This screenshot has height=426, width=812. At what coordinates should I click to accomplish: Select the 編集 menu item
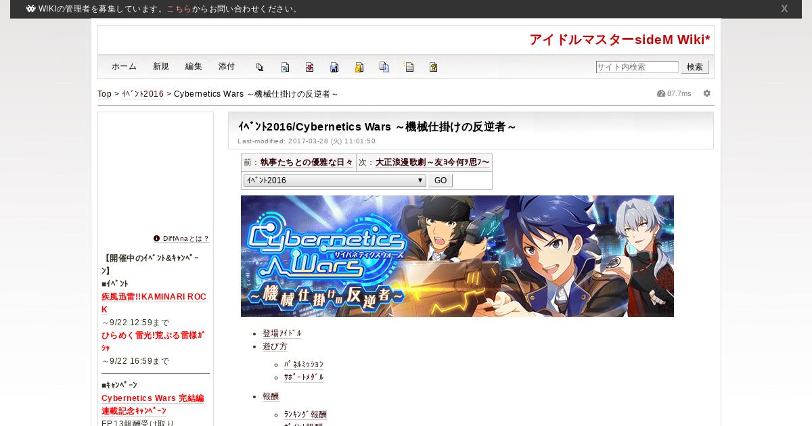(x=194, y=66)
